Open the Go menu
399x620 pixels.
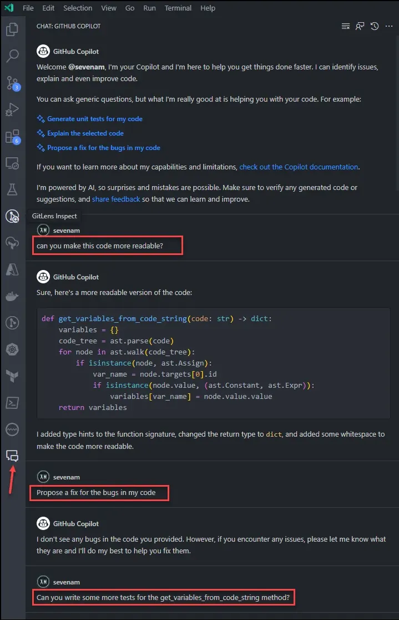tap(130, 8)
